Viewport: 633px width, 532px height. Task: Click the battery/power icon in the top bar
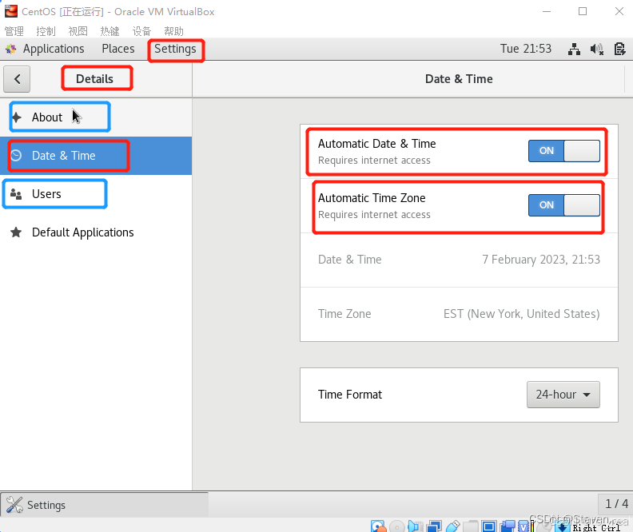[619, 50]
